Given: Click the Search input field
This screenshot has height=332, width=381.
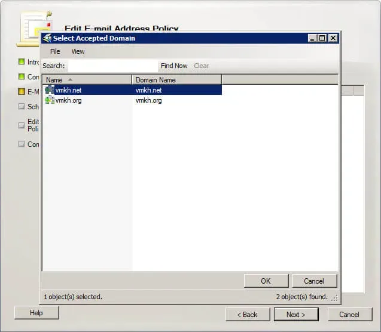Looking at the screenshot, I should tap(113, 66).
